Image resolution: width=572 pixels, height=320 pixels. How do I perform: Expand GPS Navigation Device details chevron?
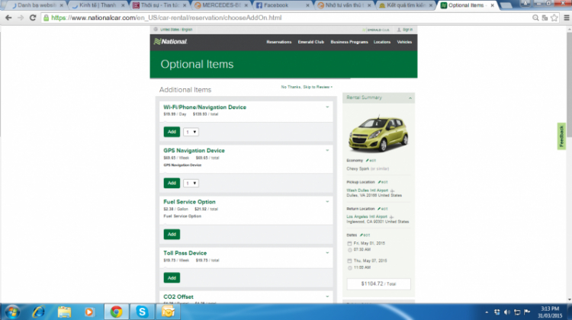327,151
